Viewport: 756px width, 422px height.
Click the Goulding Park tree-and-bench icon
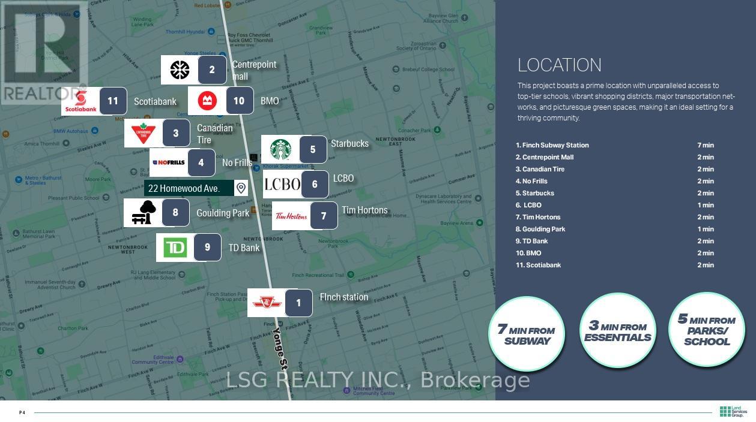coord(144,213)
